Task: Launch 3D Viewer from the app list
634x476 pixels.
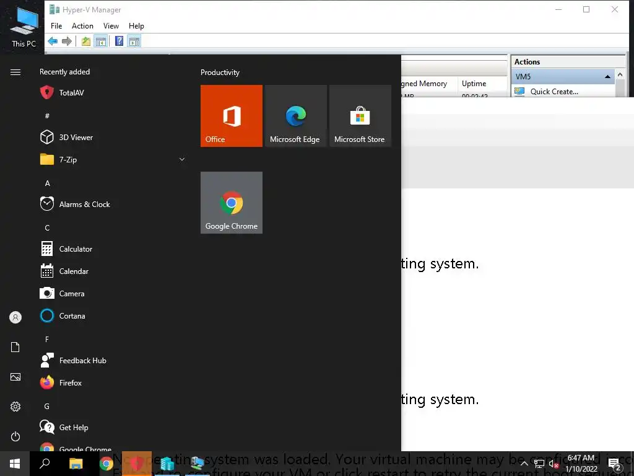Action: [67, 137]
